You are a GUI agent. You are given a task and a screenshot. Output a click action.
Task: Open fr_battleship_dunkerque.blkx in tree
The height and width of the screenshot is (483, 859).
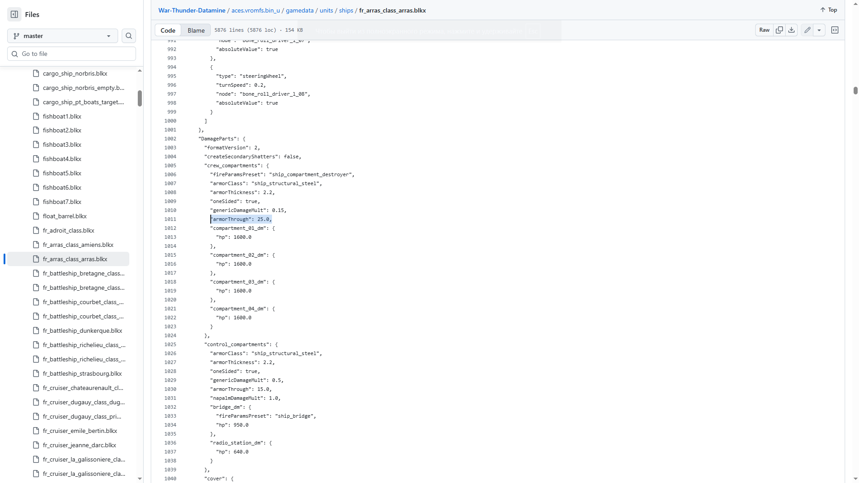coord(82,330)
